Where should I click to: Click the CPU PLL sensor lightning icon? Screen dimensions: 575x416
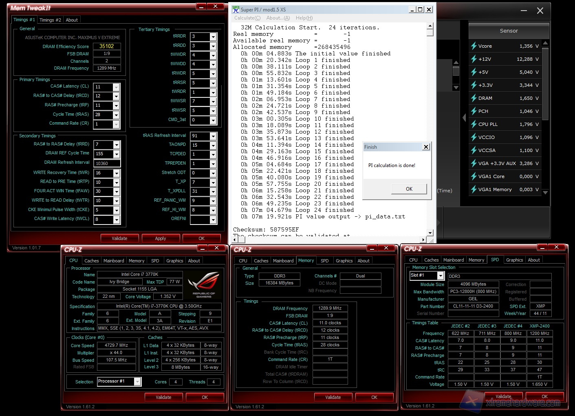point(474,124)
